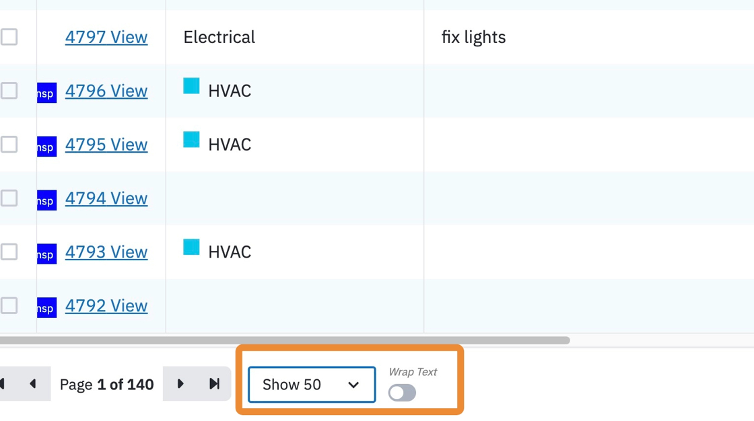Click the fix lights description cell
Image resolution: width=754 pixels, height=421 pixels.
(589, 37)
